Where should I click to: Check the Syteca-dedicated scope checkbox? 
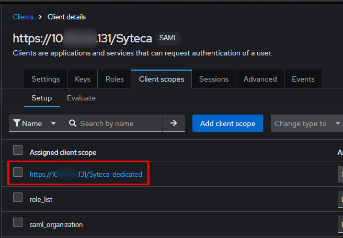18,173
